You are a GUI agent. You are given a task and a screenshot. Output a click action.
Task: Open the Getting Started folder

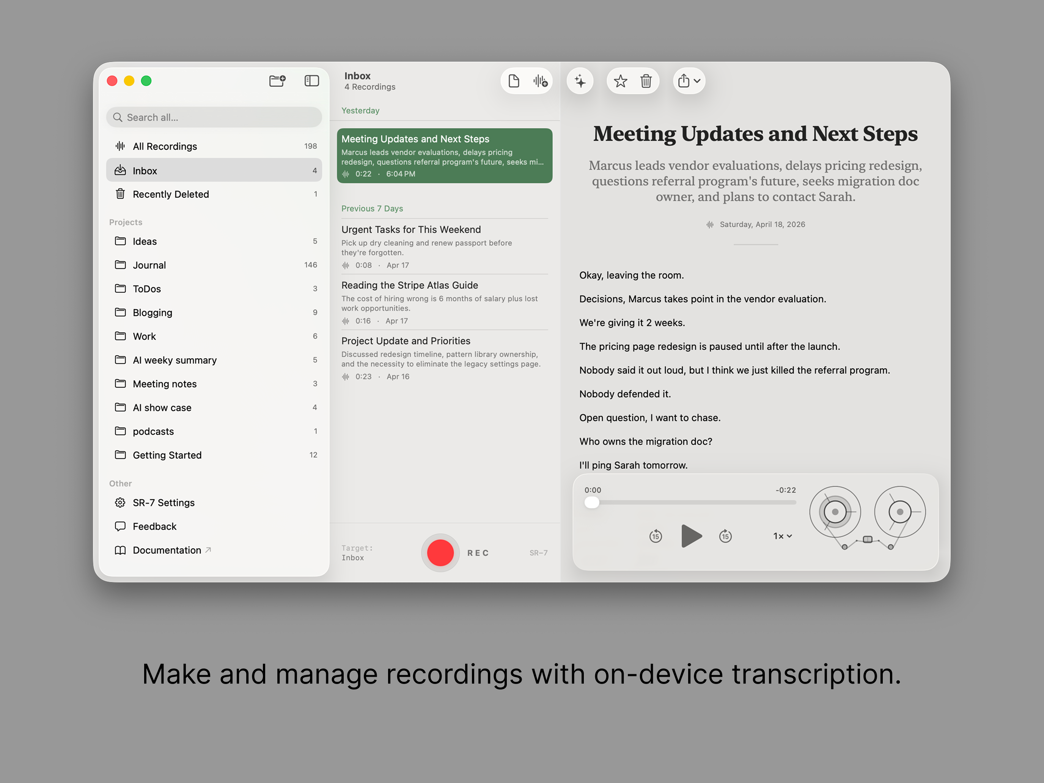[x=214, y=455]
